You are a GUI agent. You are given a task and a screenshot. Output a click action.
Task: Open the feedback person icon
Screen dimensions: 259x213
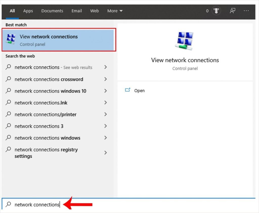tap(232, 11)
